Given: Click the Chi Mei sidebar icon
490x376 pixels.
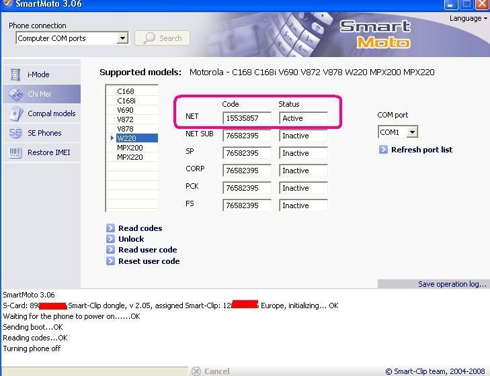Looking at the screenshot, I should tap(15, 94).
